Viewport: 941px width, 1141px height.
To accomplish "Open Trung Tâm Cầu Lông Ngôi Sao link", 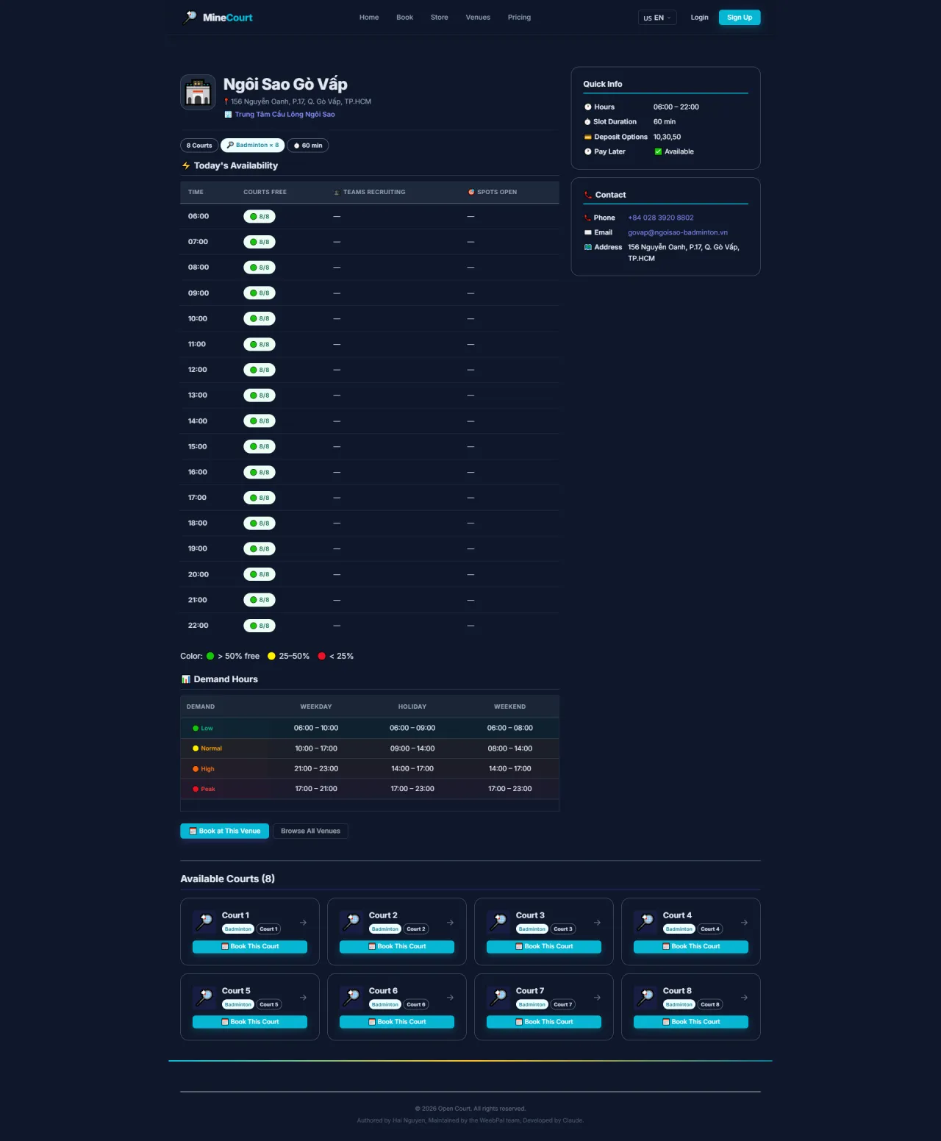I will click(x=285, y=115).
